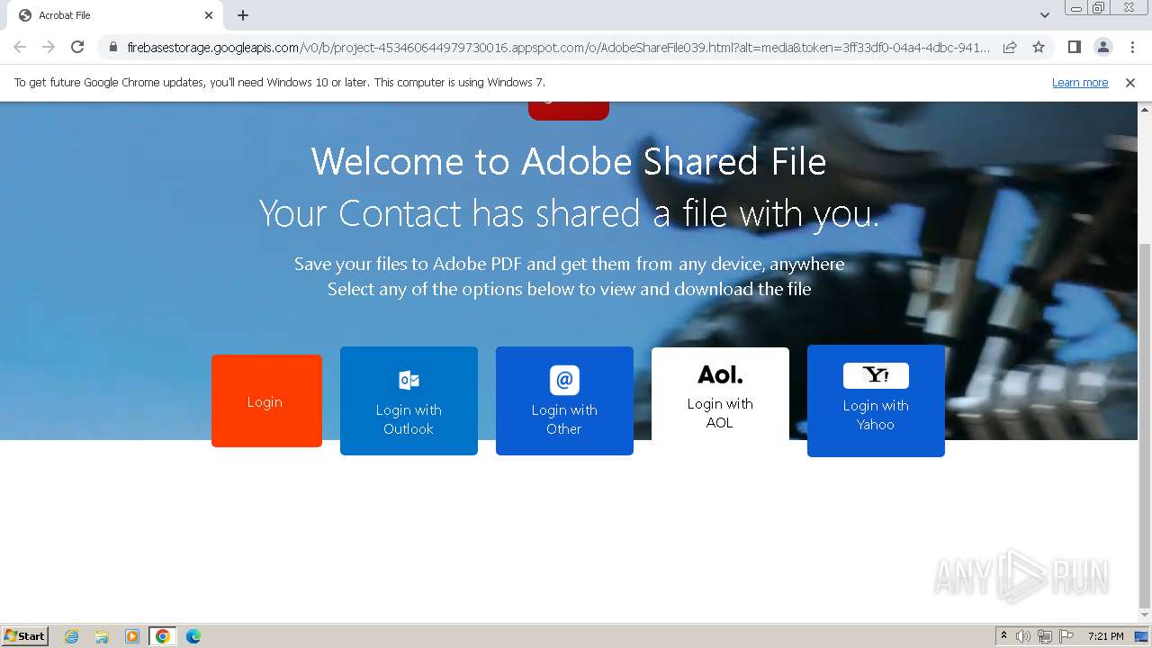Click the page vertical scrollbar thumb
1152x648 pixels.
click(x=1145, y=425)
